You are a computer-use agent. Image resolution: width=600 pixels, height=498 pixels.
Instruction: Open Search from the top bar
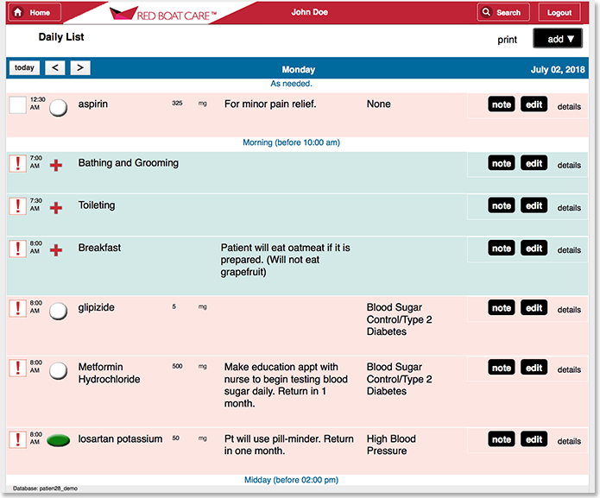502,13
